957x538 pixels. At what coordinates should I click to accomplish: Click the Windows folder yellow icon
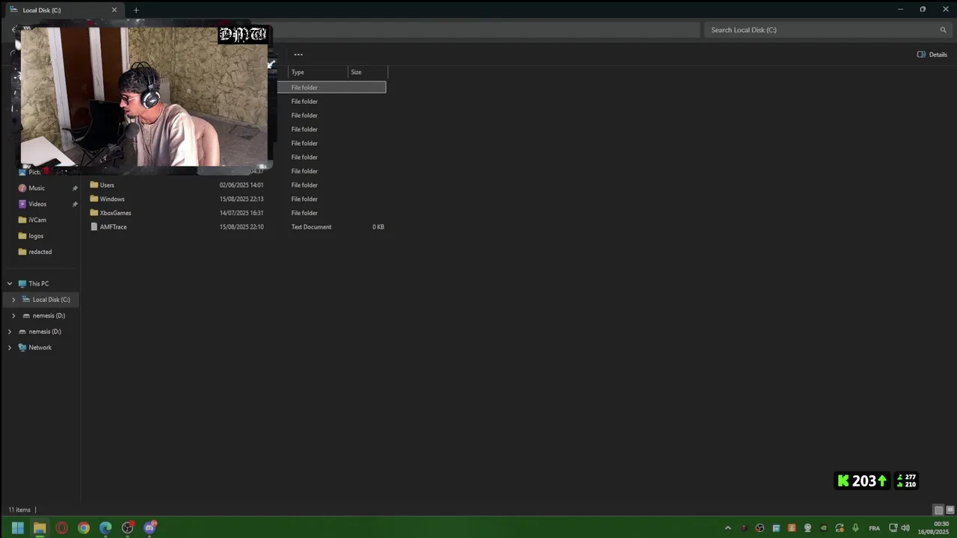(94, 199)
